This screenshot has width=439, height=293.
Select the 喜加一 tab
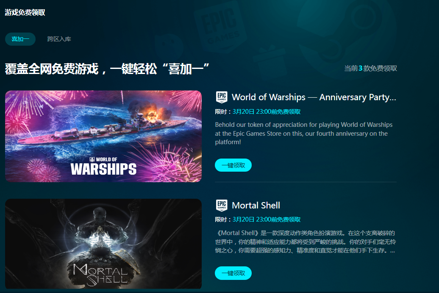(x=20, y=39)
